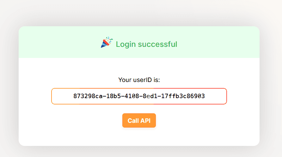Click the word 'Call' on the orange button
This screenshot has height=157, width=282.
[133, 121]
